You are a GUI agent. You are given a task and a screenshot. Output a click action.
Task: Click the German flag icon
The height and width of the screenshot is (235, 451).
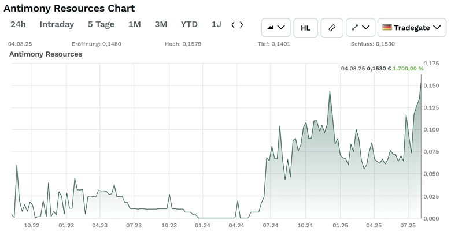[x=387, y=27]
